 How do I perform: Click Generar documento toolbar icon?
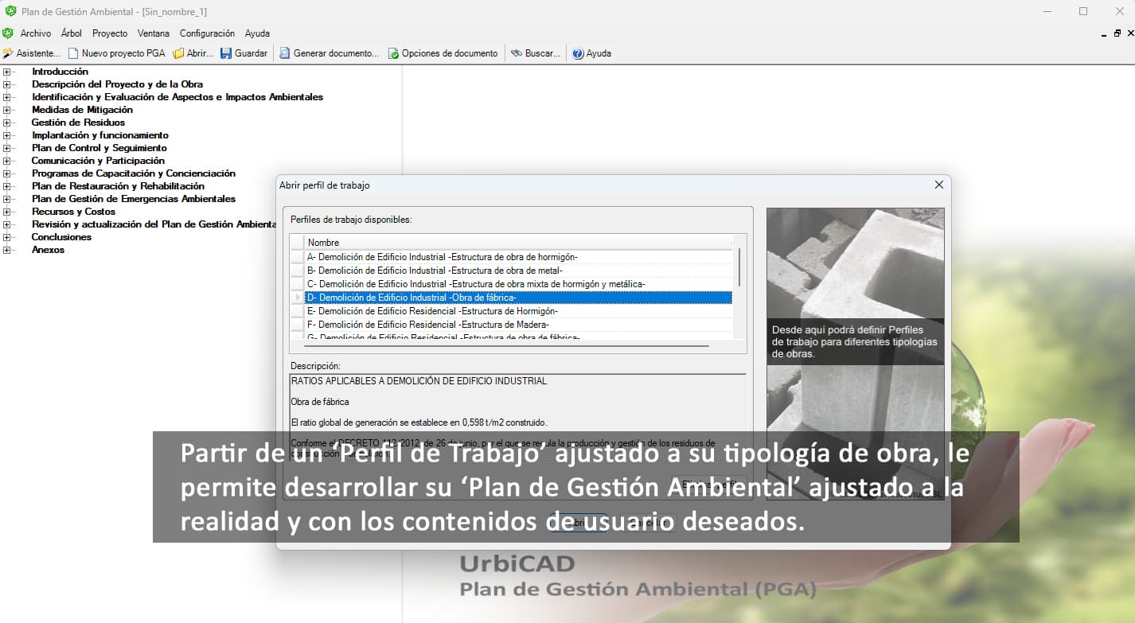(x=284, y=53)
